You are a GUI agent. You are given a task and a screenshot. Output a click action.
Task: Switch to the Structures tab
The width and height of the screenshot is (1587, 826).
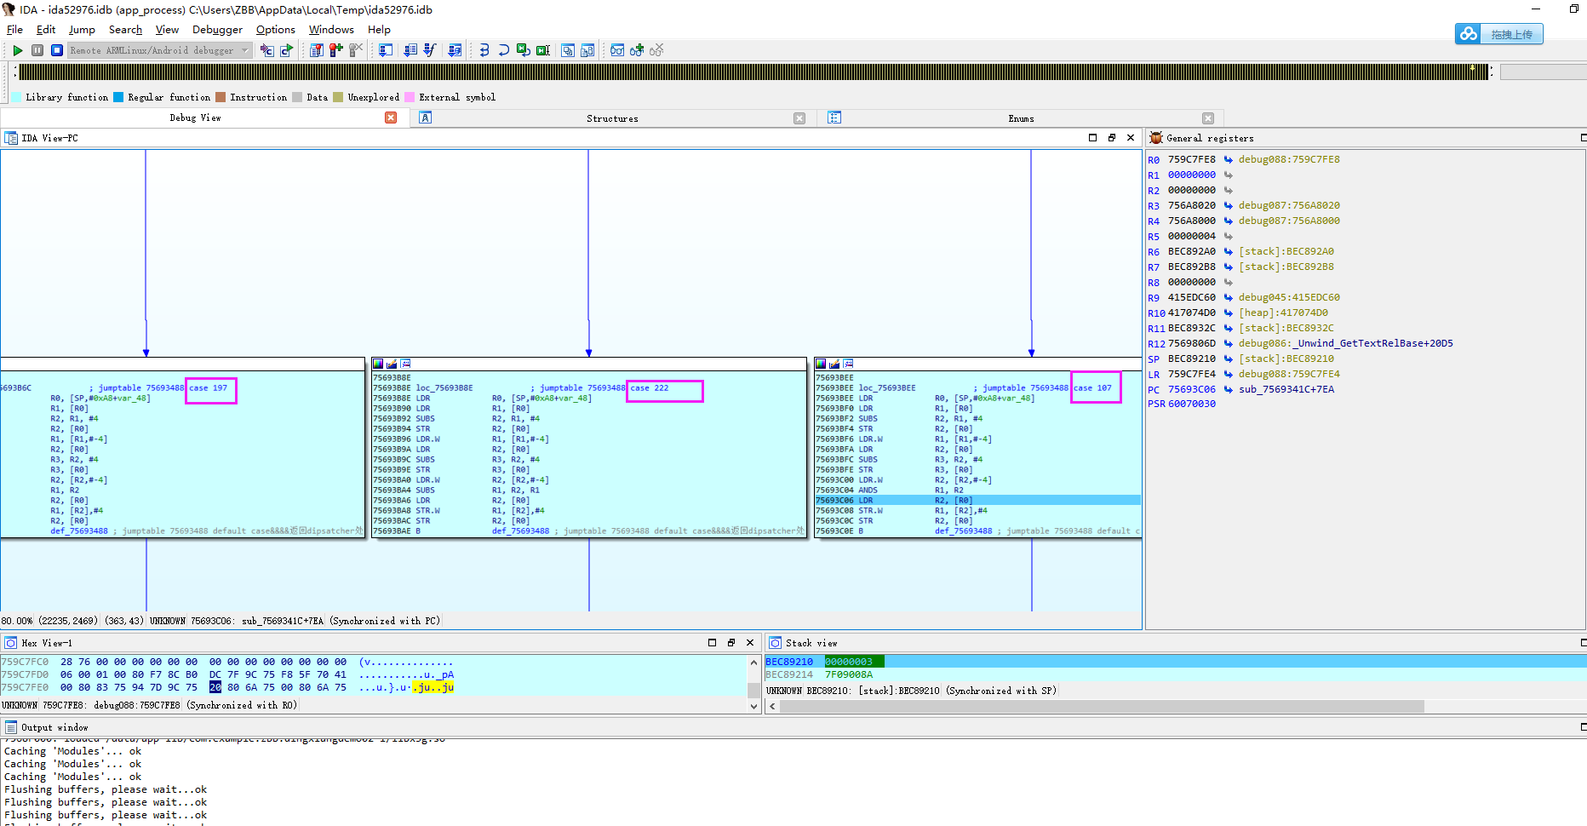click(611, 118)
